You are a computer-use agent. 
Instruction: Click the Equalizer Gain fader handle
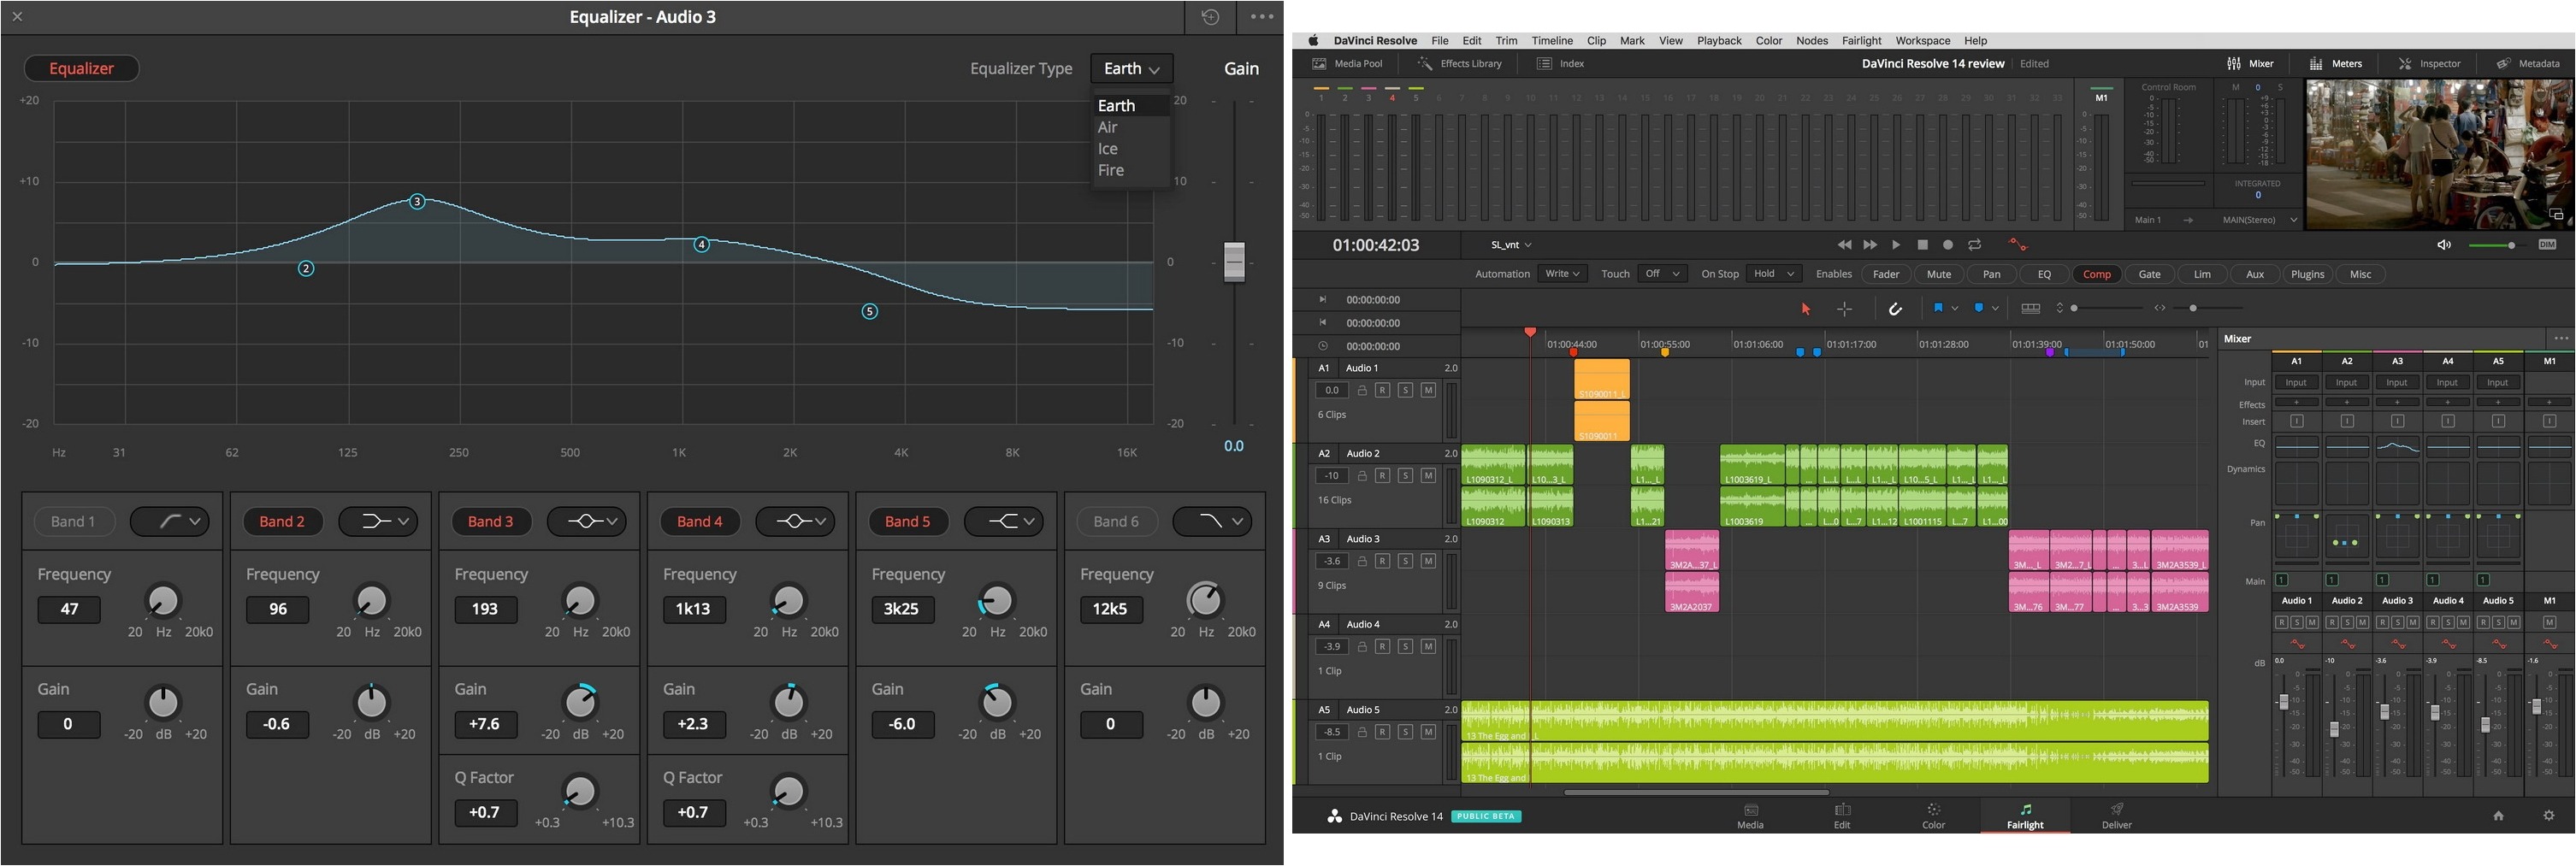[x=1234, y=261]
